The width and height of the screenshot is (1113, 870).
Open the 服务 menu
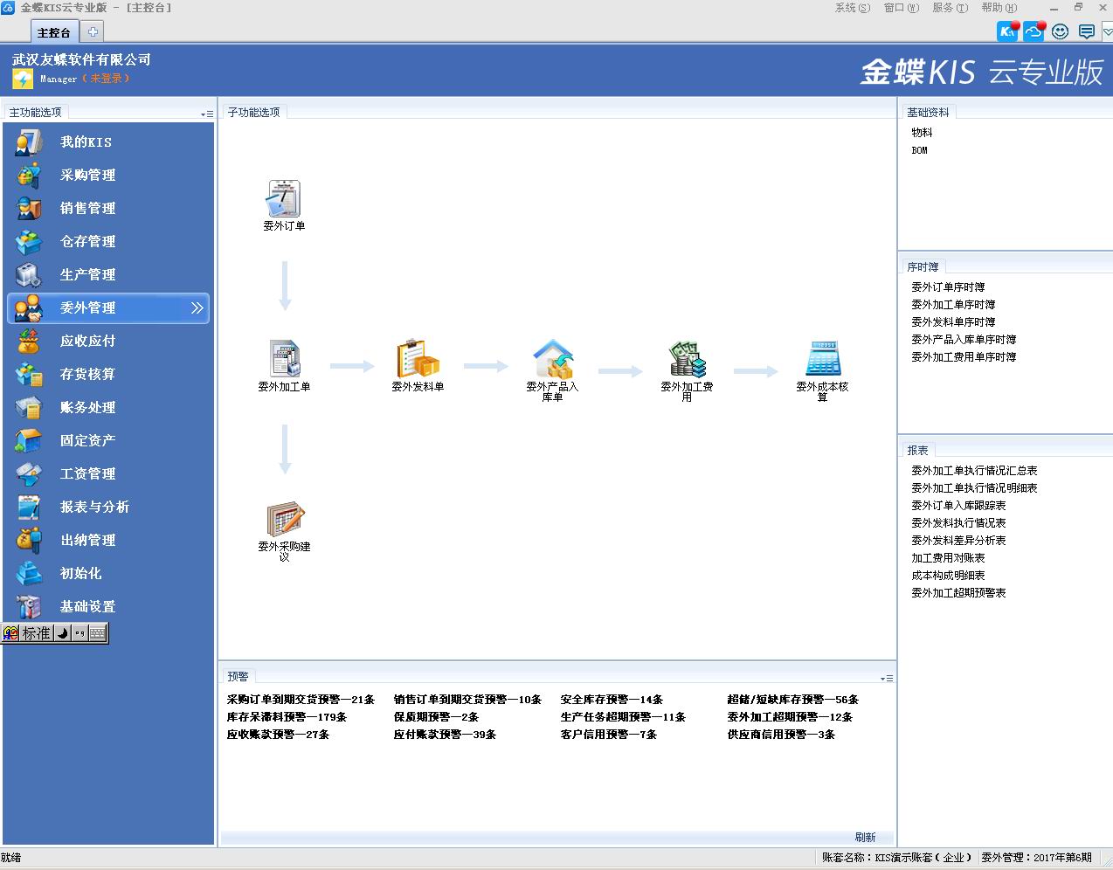coord(950,8)
